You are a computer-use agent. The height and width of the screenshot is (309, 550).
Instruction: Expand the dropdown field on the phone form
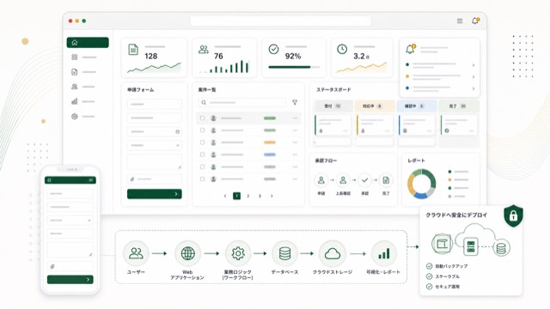click(70, 221)
